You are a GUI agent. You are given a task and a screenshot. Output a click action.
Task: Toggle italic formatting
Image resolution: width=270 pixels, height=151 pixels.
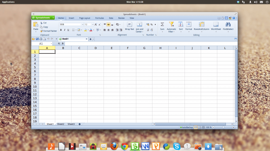coord(65,30)
